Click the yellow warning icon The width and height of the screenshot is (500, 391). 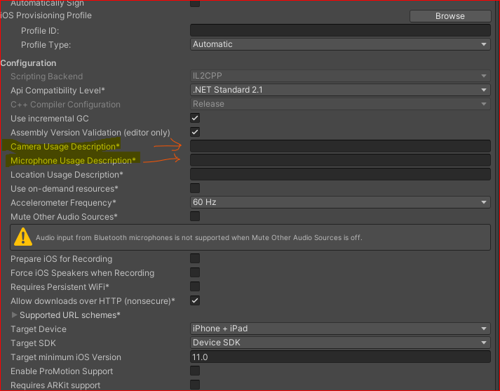coord(24,237)
